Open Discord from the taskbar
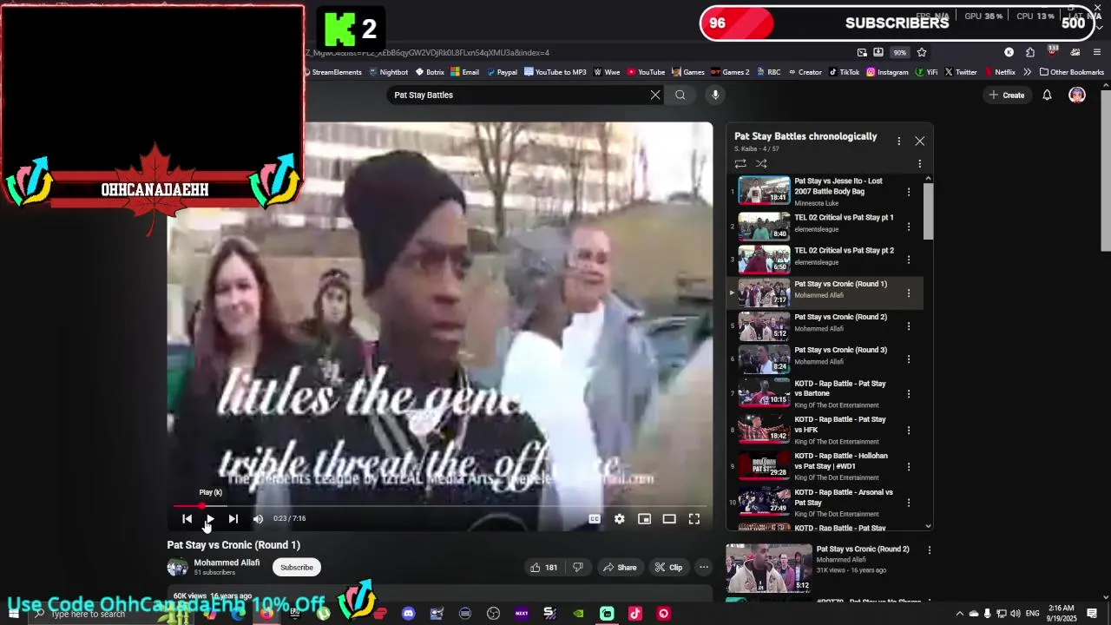 pos(408,614)
